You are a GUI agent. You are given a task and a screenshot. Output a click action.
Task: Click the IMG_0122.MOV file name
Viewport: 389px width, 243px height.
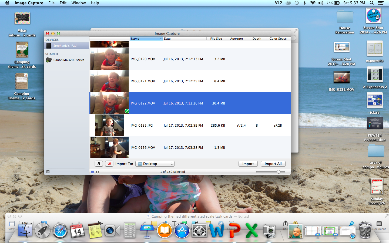[x=143, y=103]
